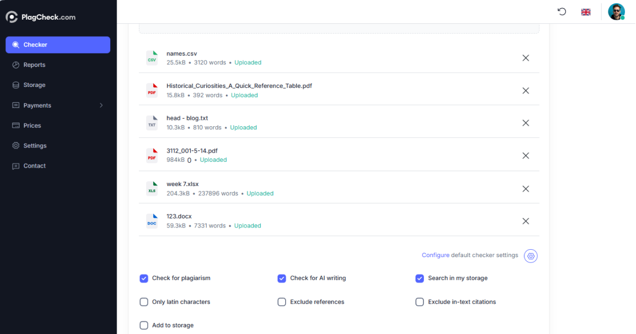Enable Exclude references option
Screen dimensions: 636x334
pos(282,302)
